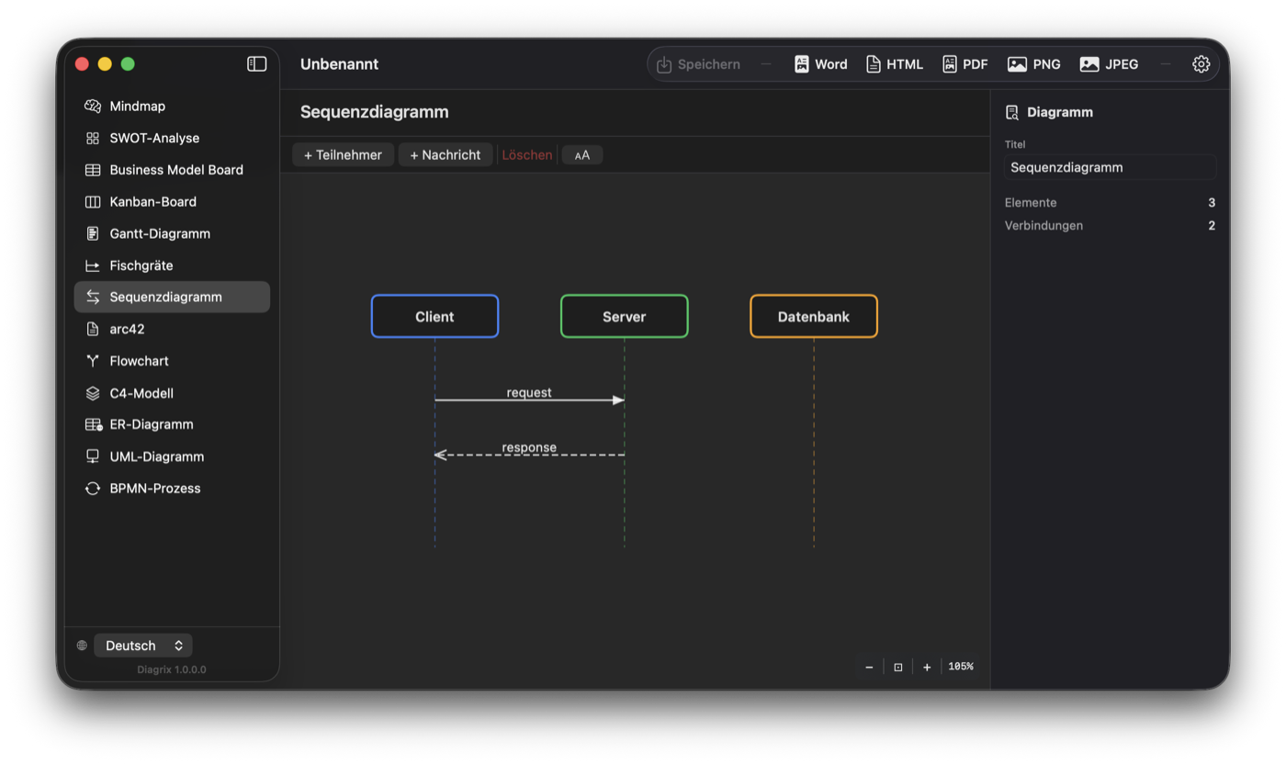The height and width of the screenshot is (764, 1286).
Task: Click the UML-Diagramm icon
Action: coord(93,456)
